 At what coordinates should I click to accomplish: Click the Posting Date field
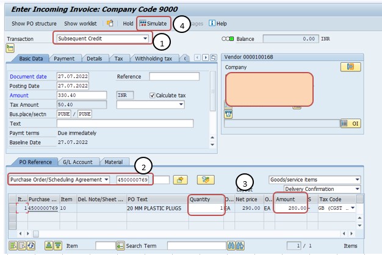(73, 86)
